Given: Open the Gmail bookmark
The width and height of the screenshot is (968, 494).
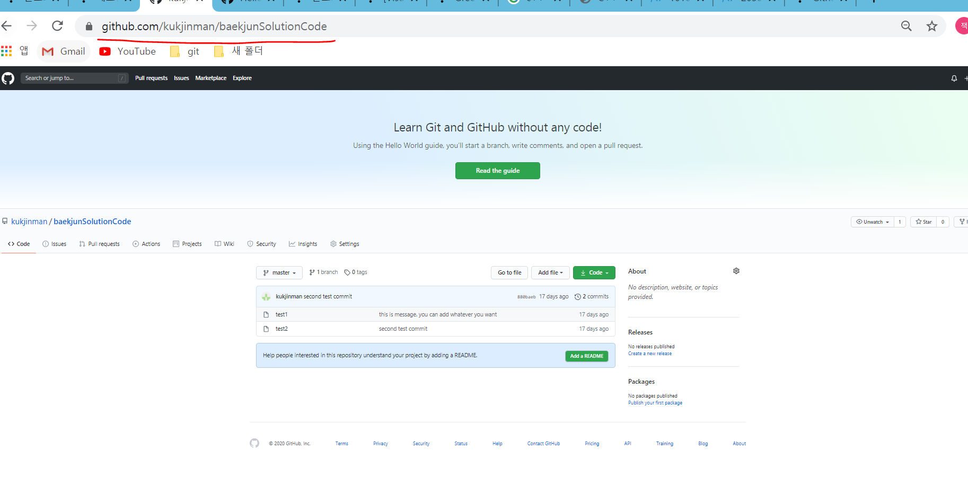Looking at the screenshot, I should [64, 51].
